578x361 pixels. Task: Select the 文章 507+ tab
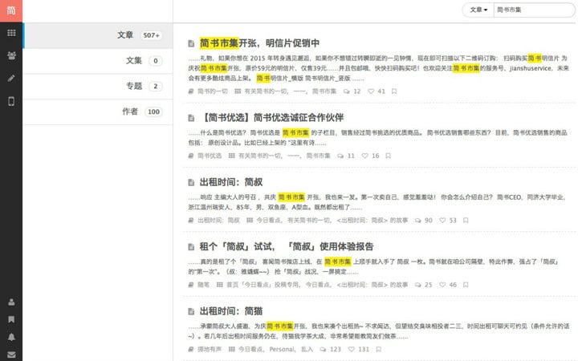tap(98, 35)
